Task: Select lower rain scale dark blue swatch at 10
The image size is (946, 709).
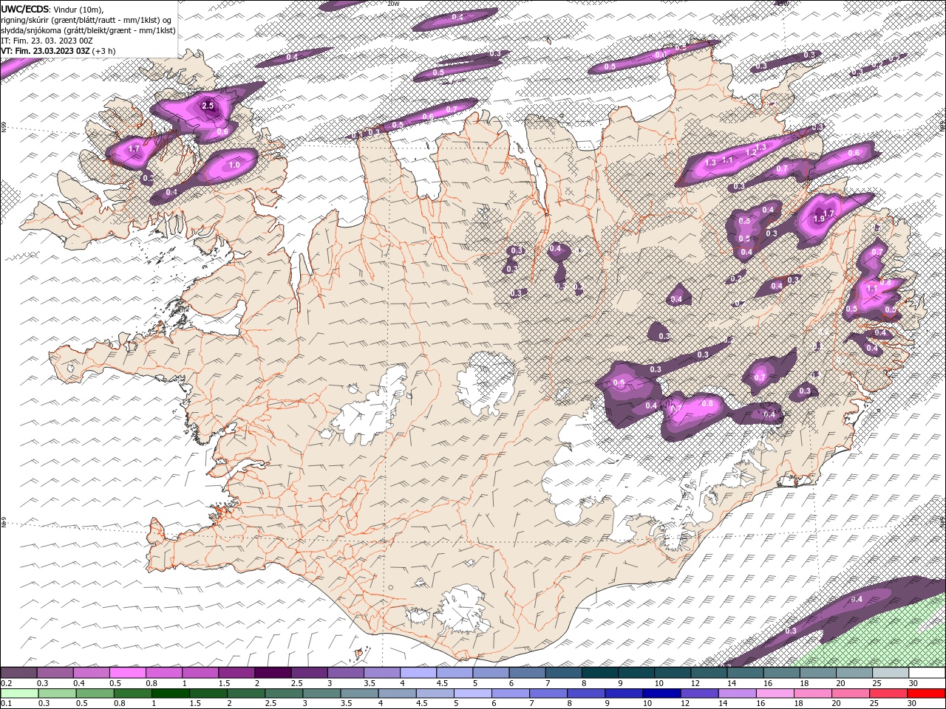Action: click(x=661, y=693)
